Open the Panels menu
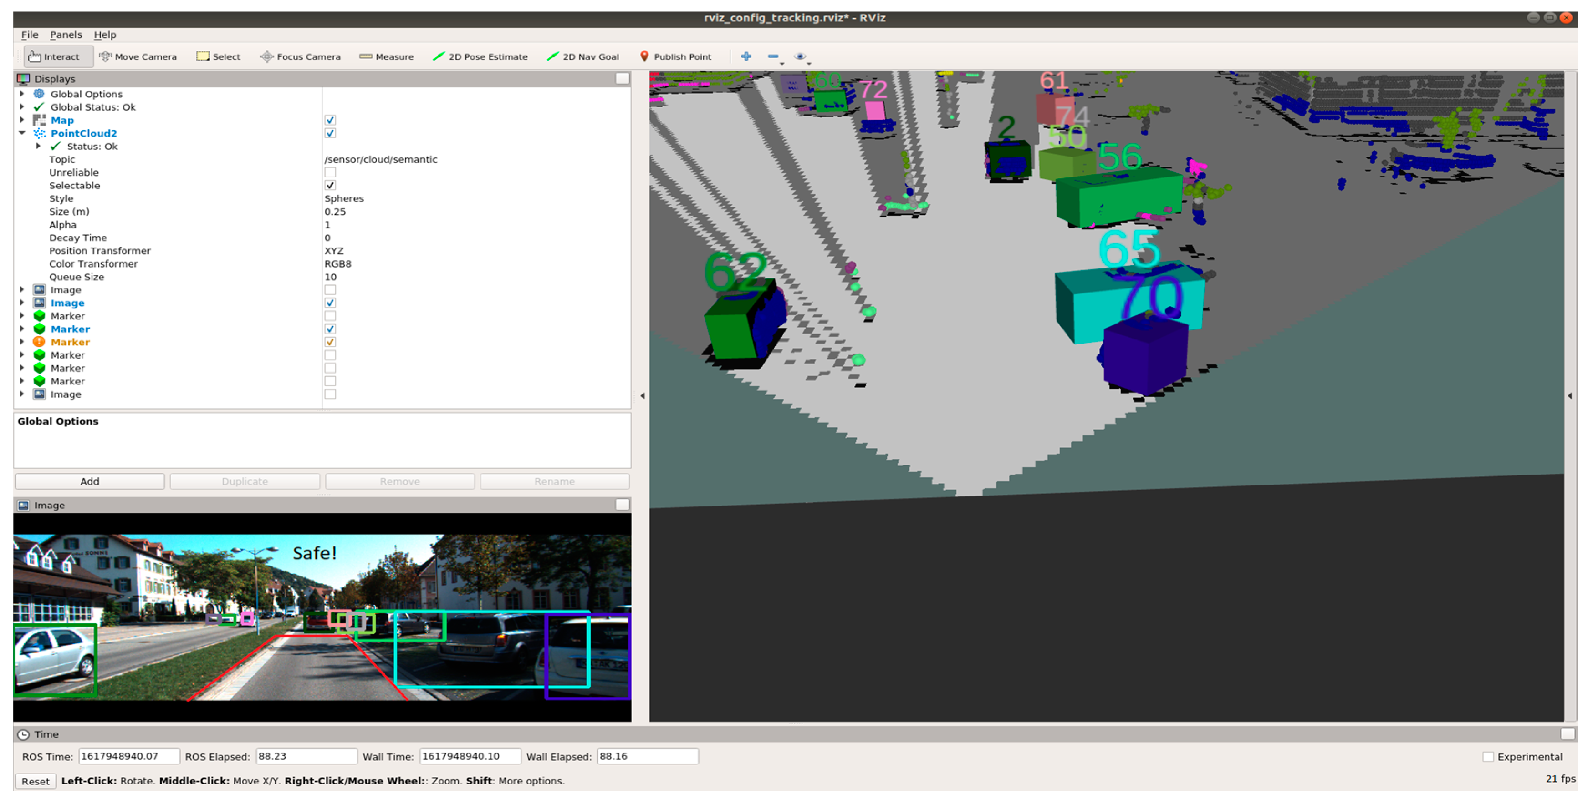Viewport: 1588px width, 804px height. (65, 35)
